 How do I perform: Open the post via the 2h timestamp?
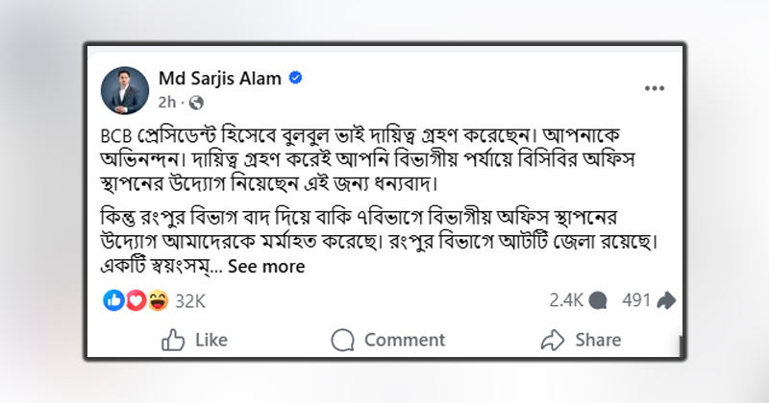click(x=164, y=101)
